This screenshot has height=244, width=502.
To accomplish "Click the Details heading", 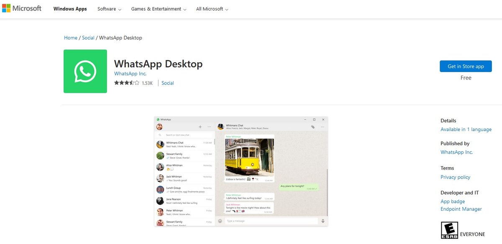I will coord(448,121).
